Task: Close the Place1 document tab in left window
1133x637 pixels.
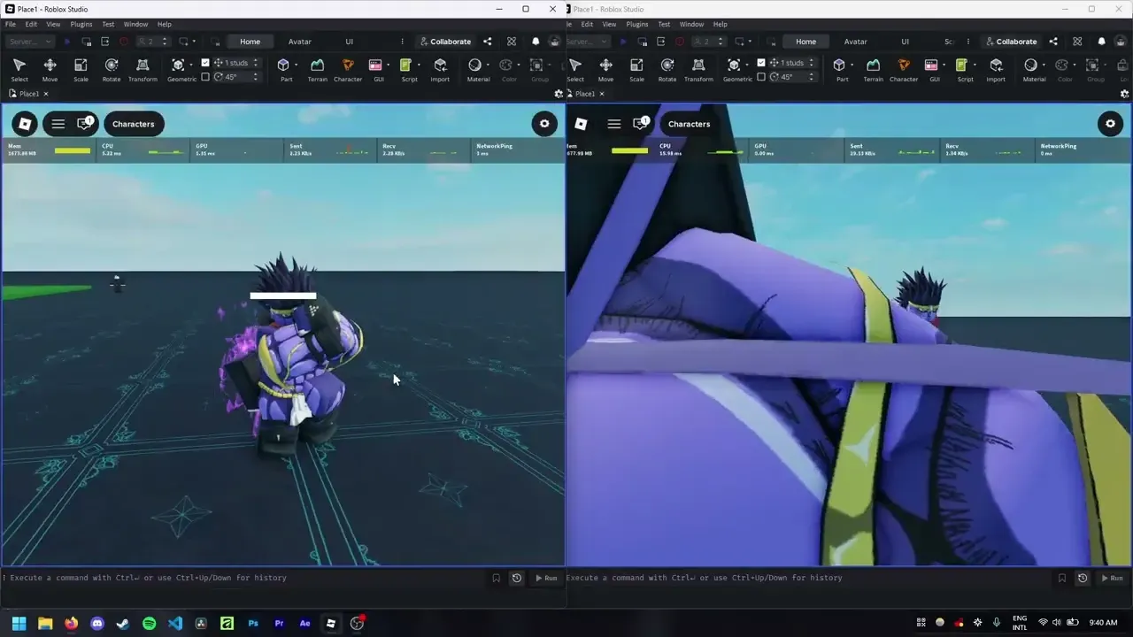Action: [46, 94]
